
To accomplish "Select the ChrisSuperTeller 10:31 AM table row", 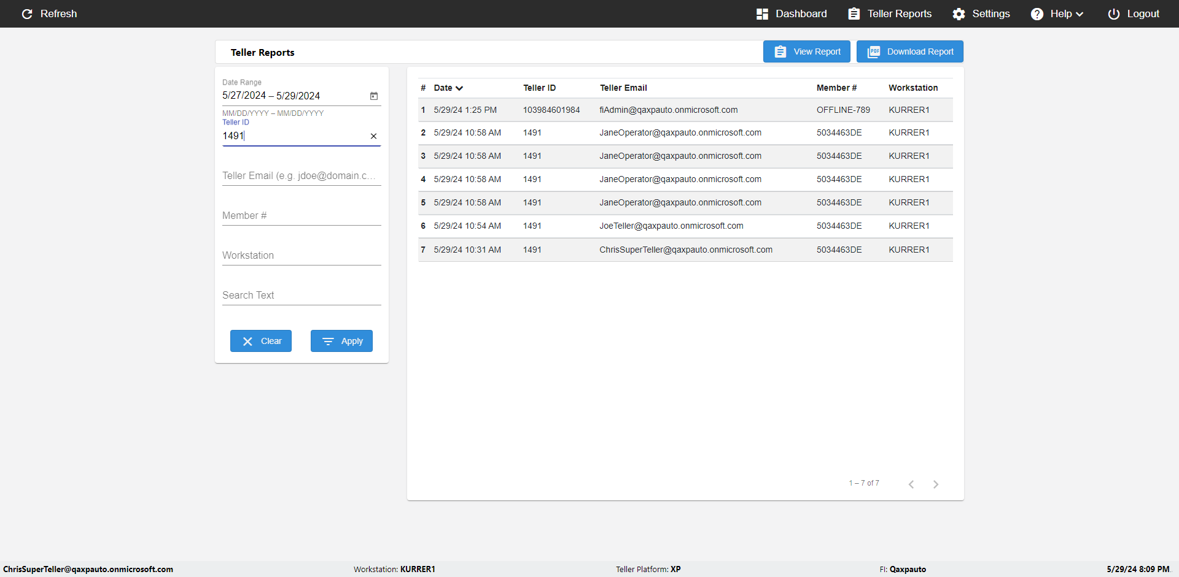I will (x=685, y=250).
